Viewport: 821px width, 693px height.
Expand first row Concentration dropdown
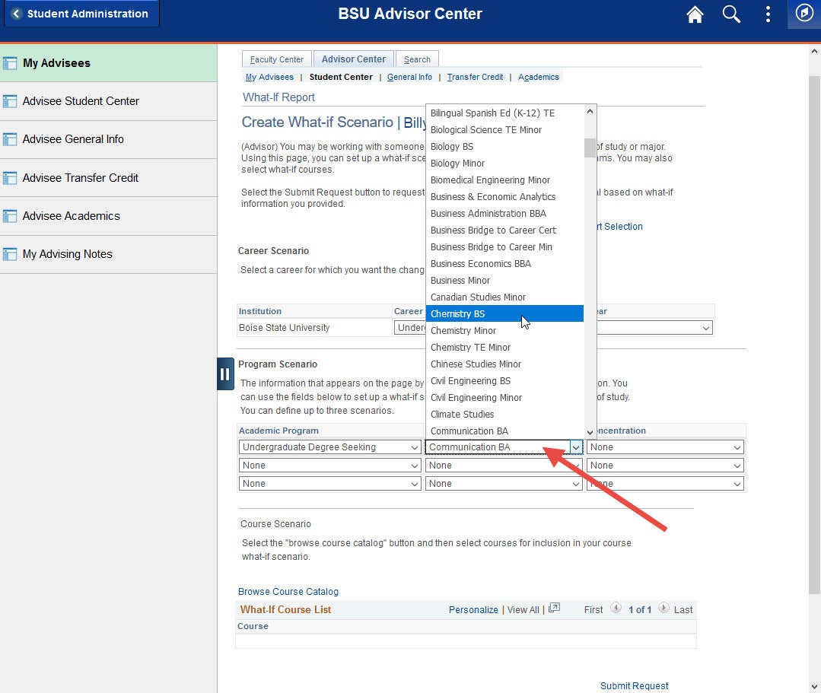tap(666, 447)
